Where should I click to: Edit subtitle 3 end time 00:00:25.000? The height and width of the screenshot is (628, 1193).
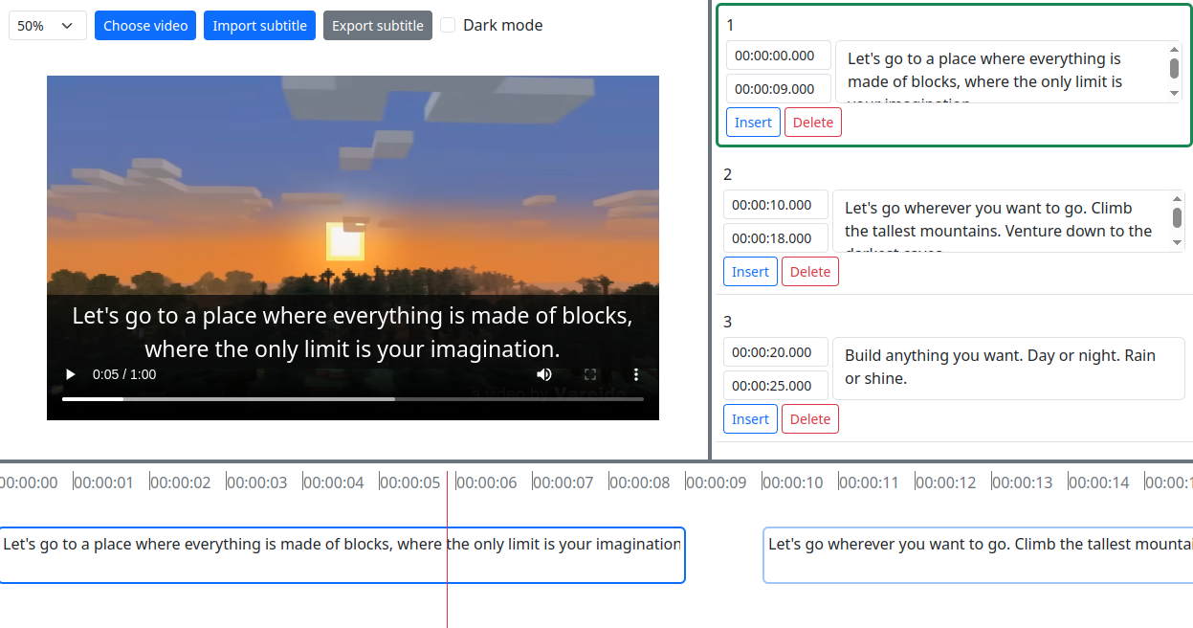pyautogui.click(x=776, y=386)
